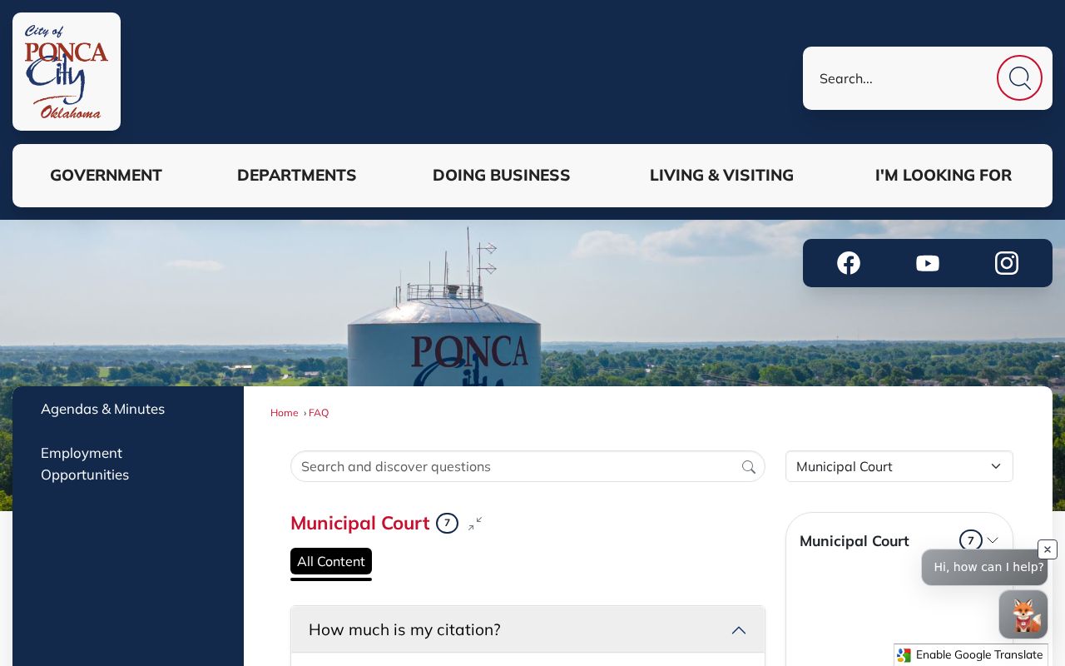Open the Living & Visiting menu
Screen dimensions: 1065x666
click(721, 176)
